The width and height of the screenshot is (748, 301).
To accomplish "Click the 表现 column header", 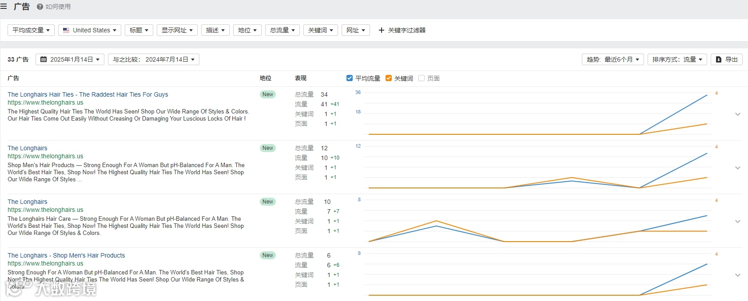I will click(x=301, y=78).
